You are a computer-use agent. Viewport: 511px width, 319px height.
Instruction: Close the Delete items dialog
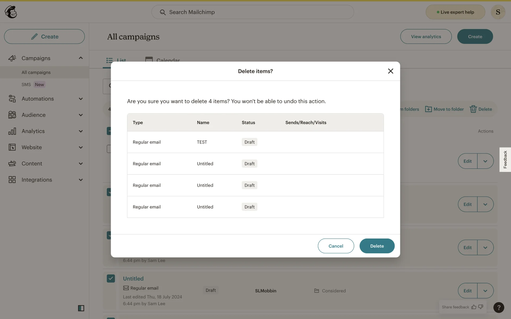390,71
